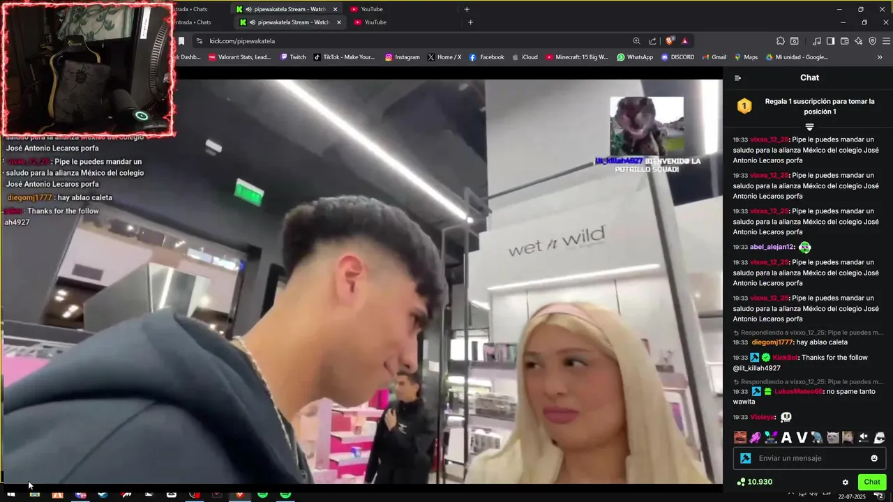This screenshot has width=893, height=502.
Task: Open Mi unidad - Google bookmark
Action: [797, 57]
